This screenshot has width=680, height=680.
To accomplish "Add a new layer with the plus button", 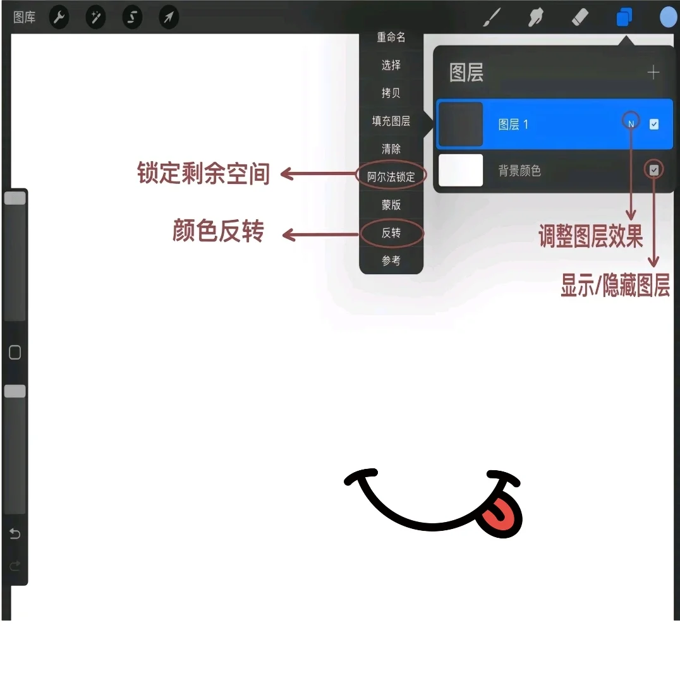I will [653, 72].
